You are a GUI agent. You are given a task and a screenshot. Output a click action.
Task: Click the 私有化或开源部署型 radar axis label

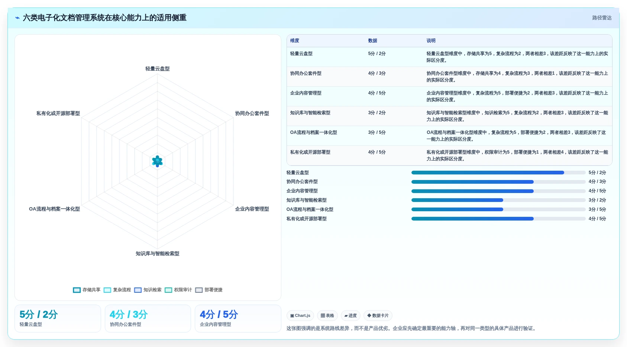point(58,113)
